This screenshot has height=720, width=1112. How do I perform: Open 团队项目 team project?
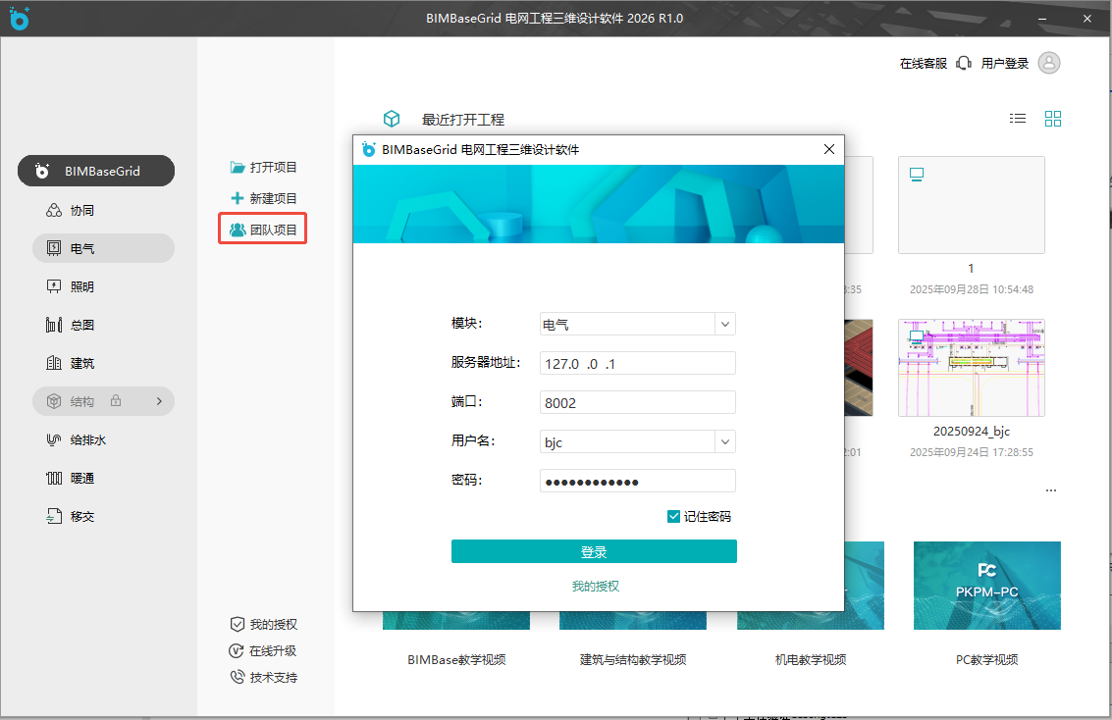click(263, 230)
